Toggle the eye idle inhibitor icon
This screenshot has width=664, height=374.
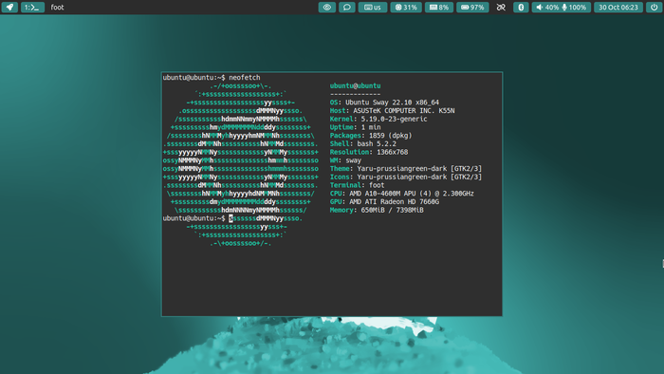click(327, 8)
